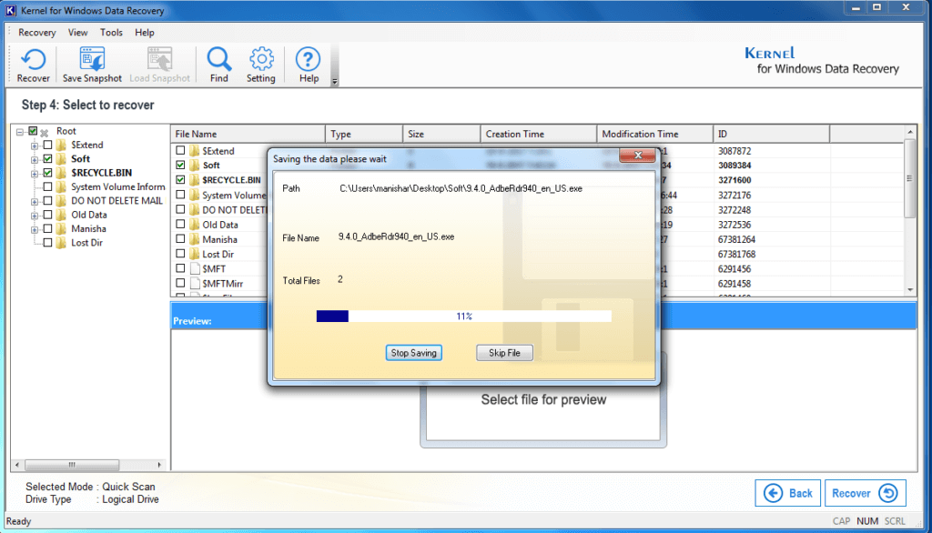This screenshot has height=533, width=932.
Task: Click the saving progress bar at 11%
Action: point(464,316)
